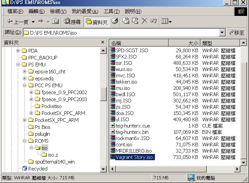This screenshot has width=249, height=183.
Task: Sort files by 大小 column header
Action: [x=184, y=43]
